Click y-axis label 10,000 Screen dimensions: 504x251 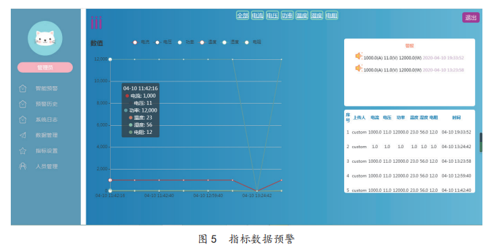[x=101, y=81]
